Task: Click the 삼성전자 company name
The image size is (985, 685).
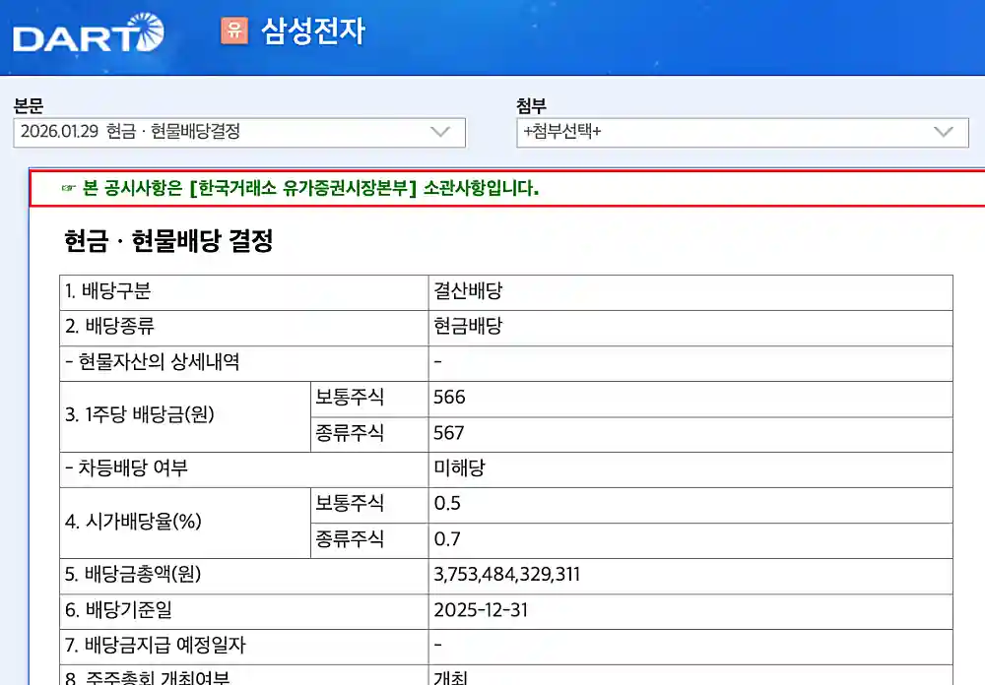Action: (x=313, y=31)
